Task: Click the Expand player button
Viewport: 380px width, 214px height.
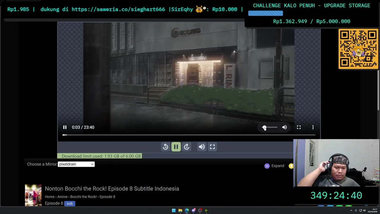Action: tap(274, 166)
